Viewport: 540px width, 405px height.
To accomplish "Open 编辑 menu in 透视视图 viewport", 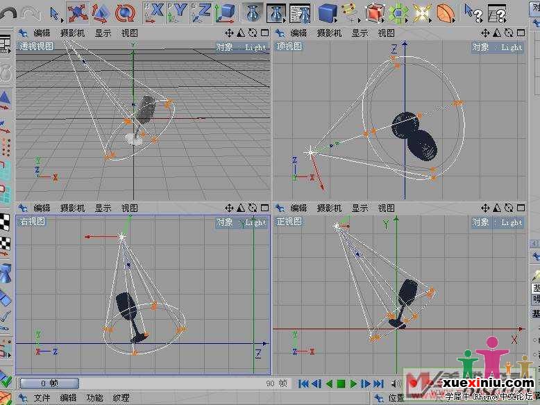I will [42, 33].
